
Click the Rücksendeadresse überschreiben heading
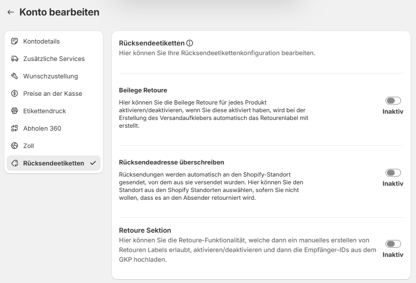(171, 163)
